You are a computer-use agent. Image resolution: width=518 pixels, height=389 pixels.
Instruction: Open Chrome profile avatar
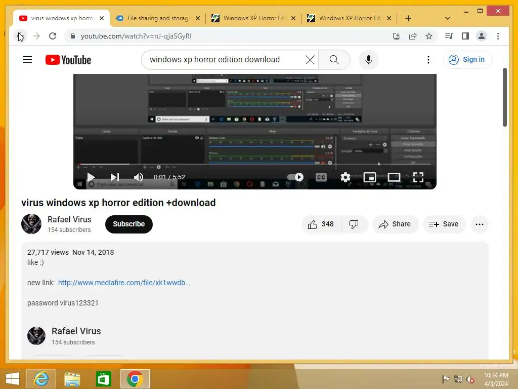click(482, 36)
